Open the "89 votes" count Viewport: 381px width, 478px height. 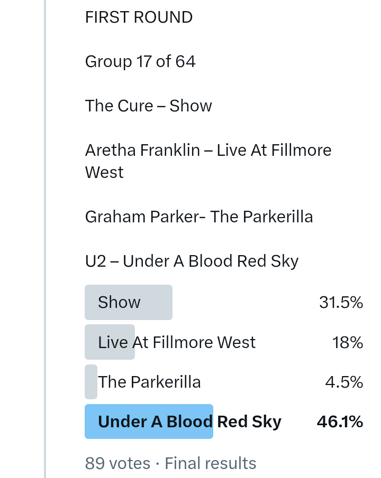(117, 463)
